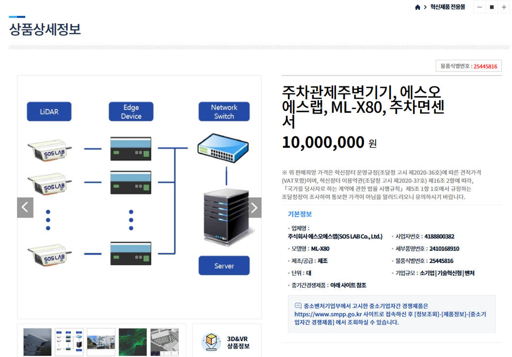Open 3D&VR view via the cube icon
512x357 pixels.
[210, 342]
